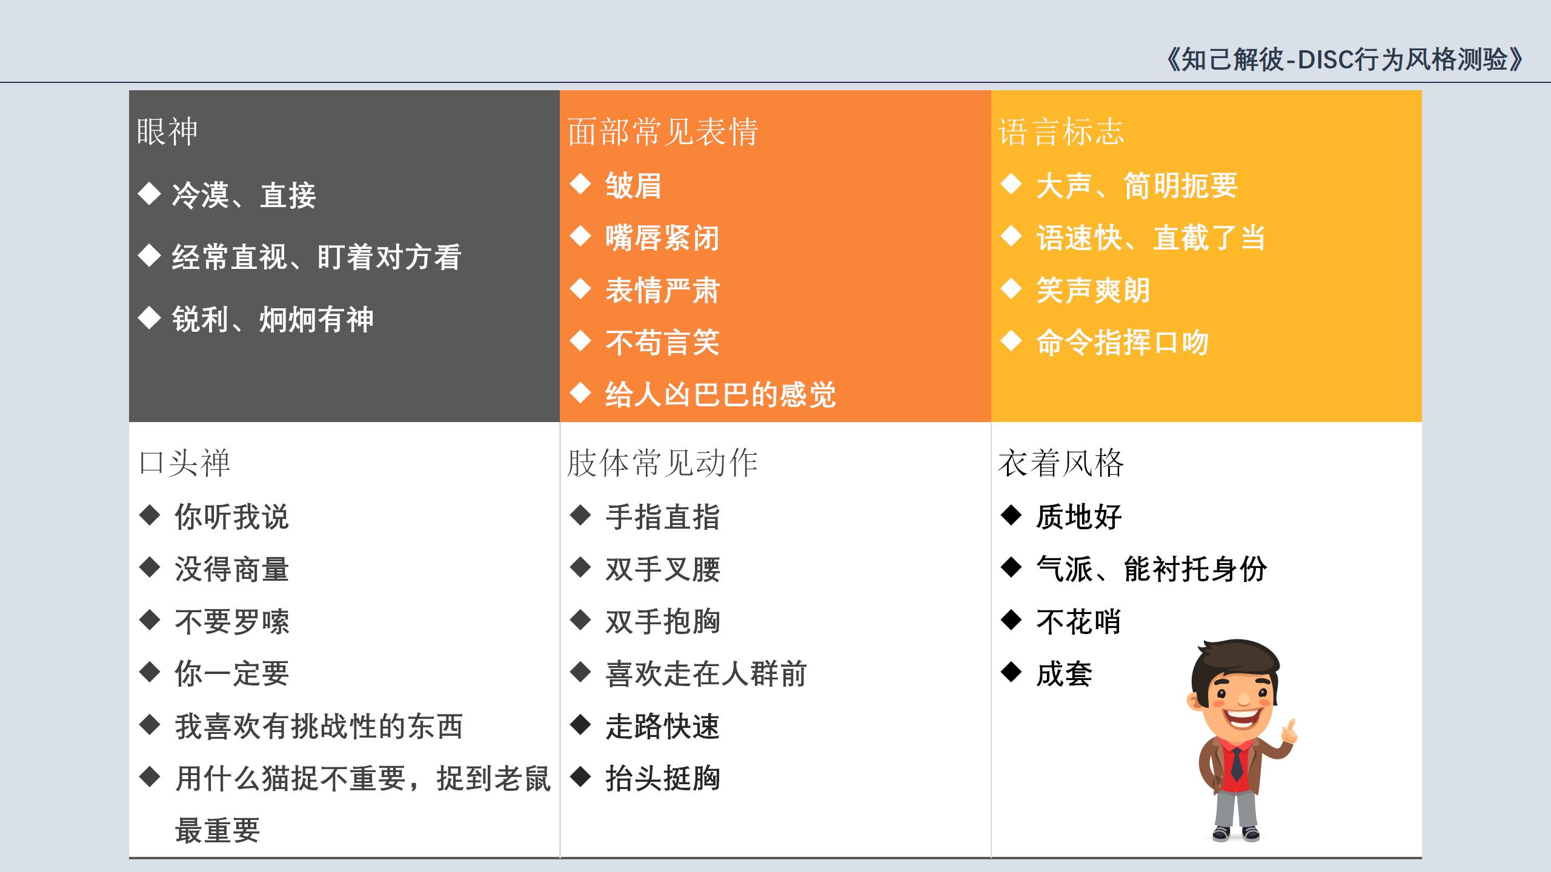Click the bullet text 双手抱胸

click(x=662, y=622)
